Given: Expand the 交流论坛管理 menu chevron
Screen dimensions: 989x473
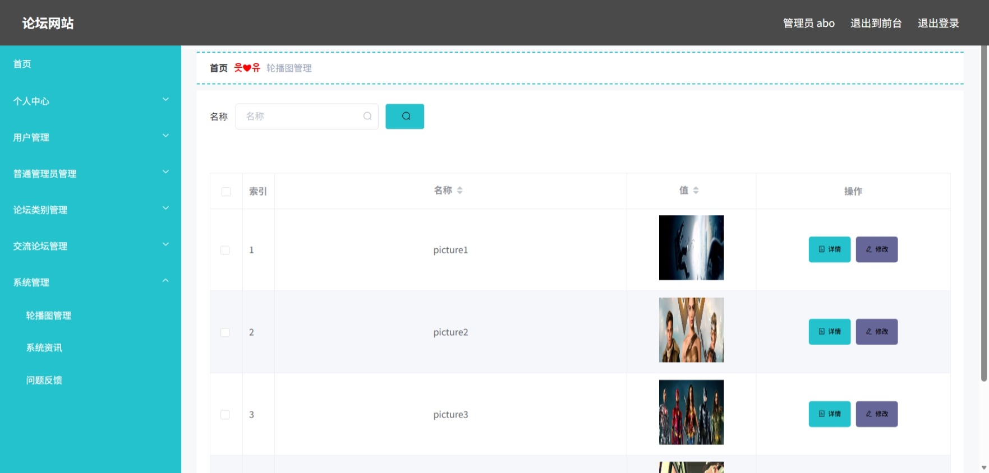Looking at the screenshot, I should 165,245.
